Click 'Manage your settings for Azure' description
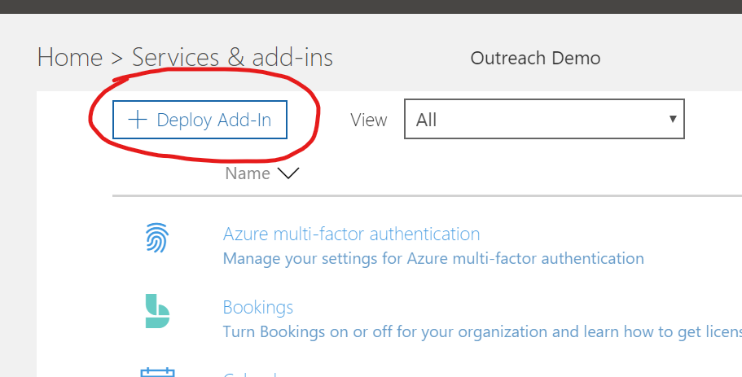 coord(433,259)
